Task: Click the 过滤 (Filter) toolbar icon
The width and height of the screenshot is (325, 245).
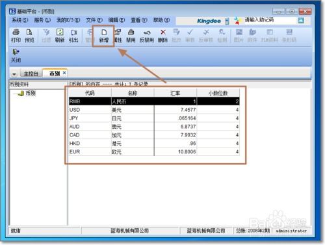Action: [46, 36]
